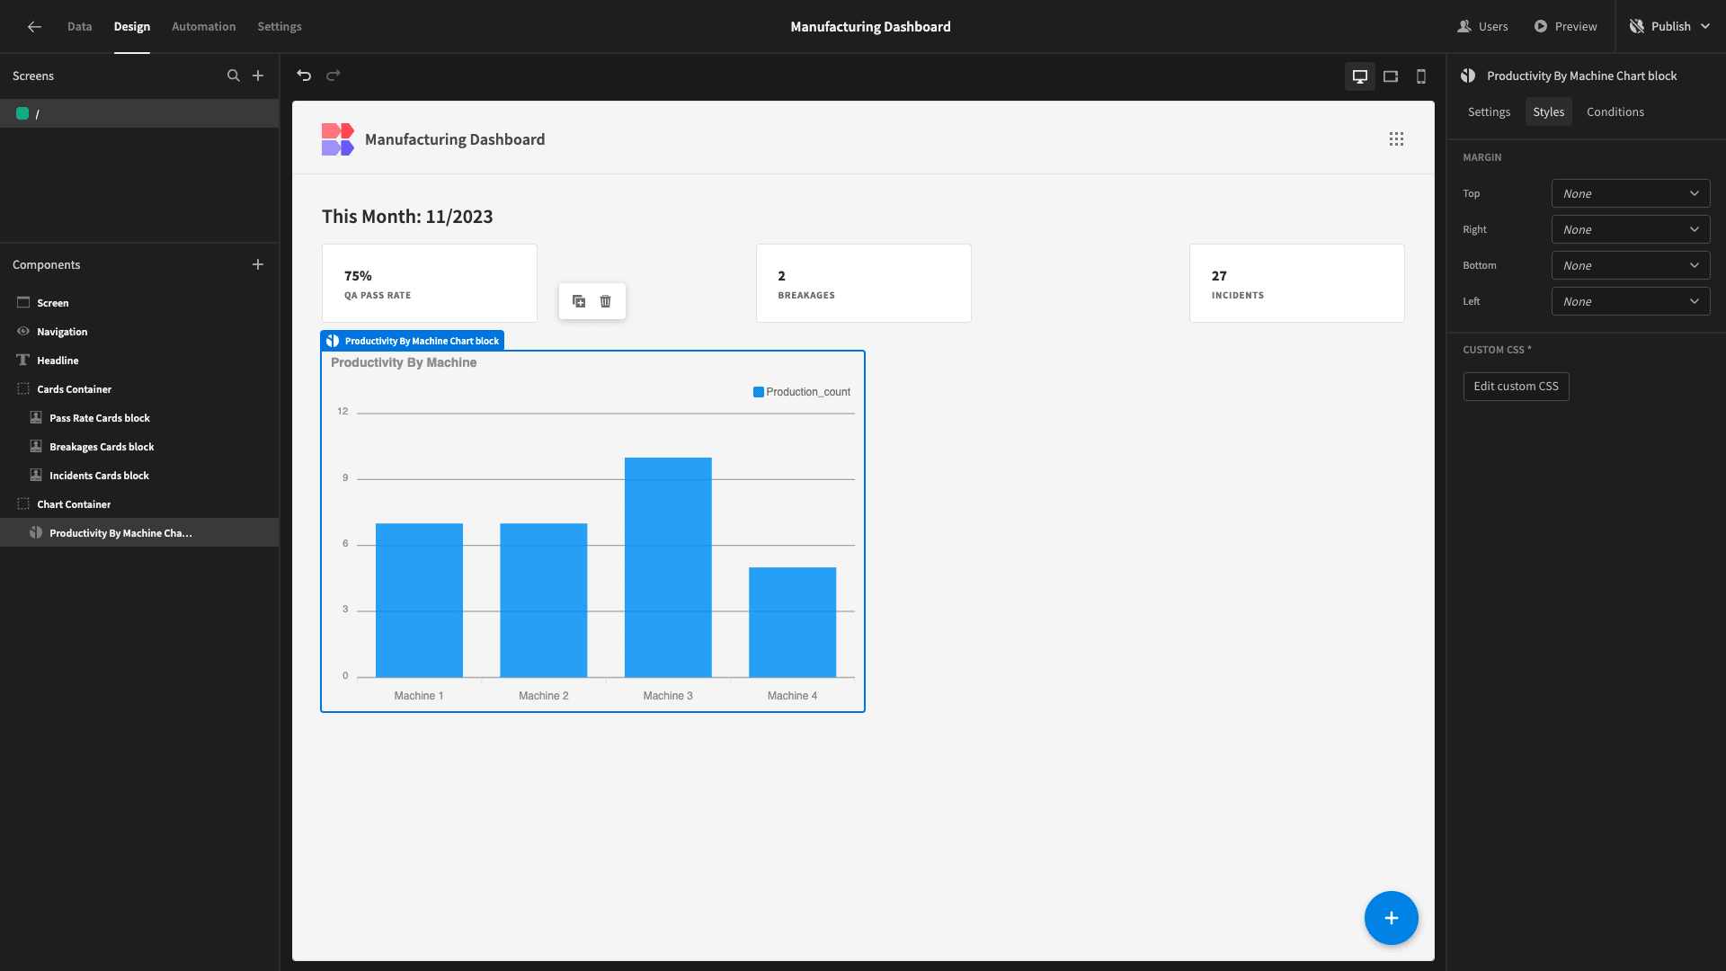Select the Styles tab
The width and height of the screenshot is (1726, 971).
(x=1549, y=111)
